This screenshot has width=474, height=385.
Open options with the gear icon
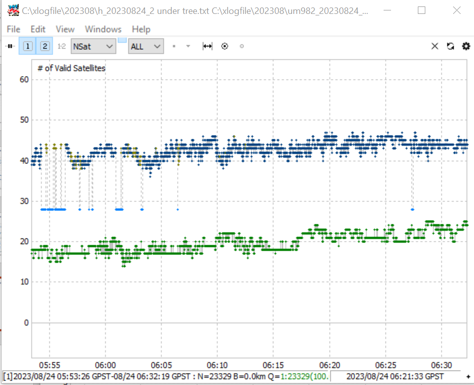(466, 46)
